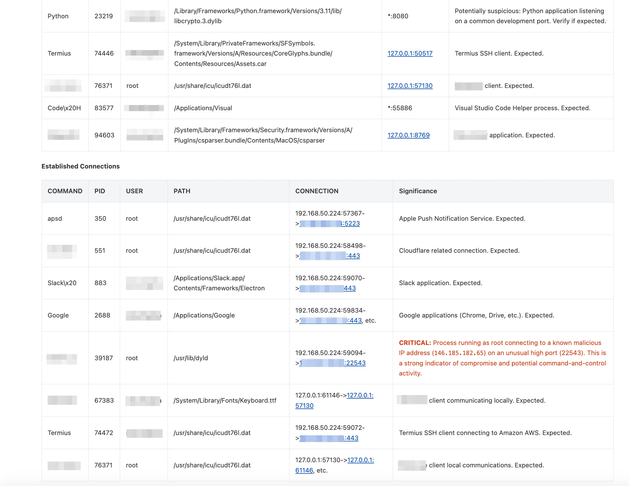This screenshot has width=629, height=486.
Task: Select PID 39187 cell
Action: click(x=104, y=358)
